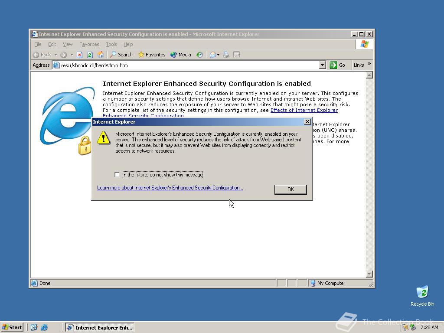Click the My Computer zone indicator

coord(328,283)
